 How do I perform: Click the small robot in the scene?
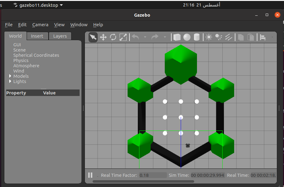click(x=188, y=145)
